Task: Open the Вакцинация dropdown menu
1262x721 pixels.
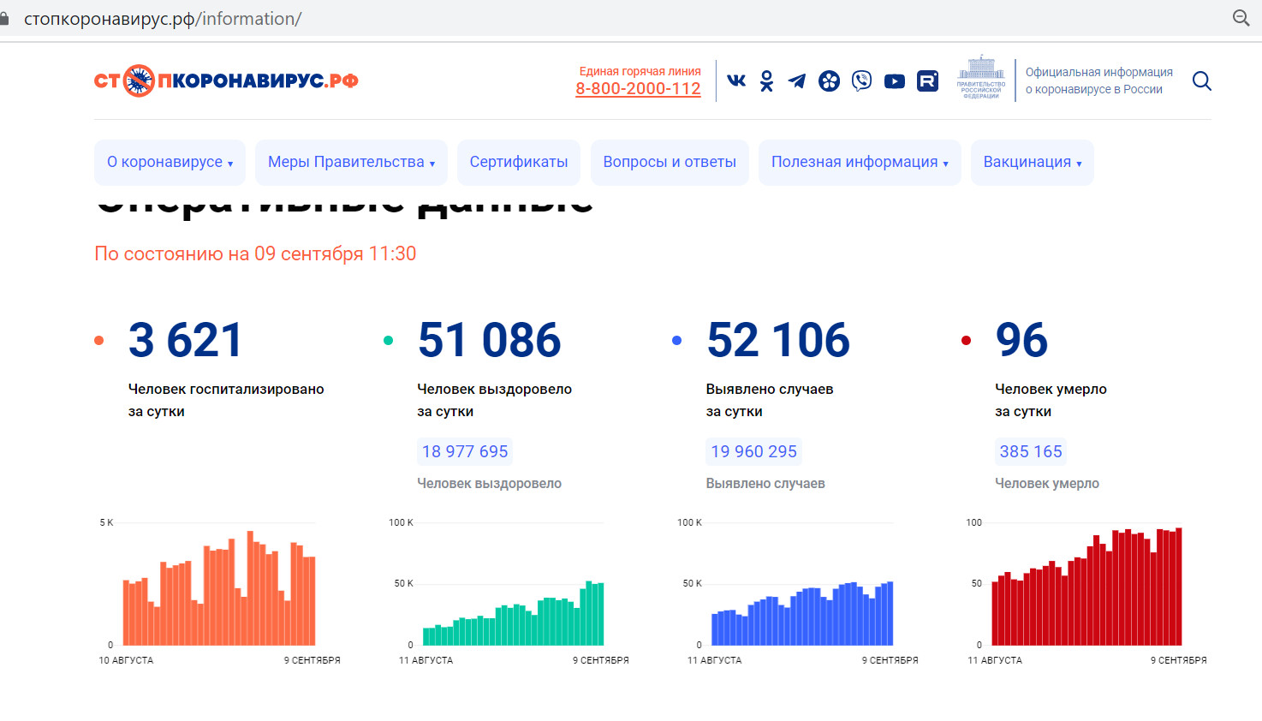Action: point(1032,162)
